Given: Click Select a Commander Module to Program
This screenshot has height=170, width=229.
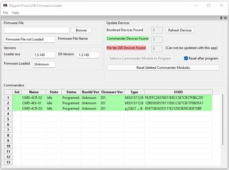Looking at the screenshot, I should point(140,58).
